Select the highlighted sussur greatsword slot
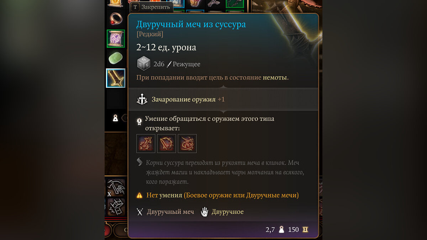Image resolution: width=427 pixels, height=240 pixels. (116, 78)
